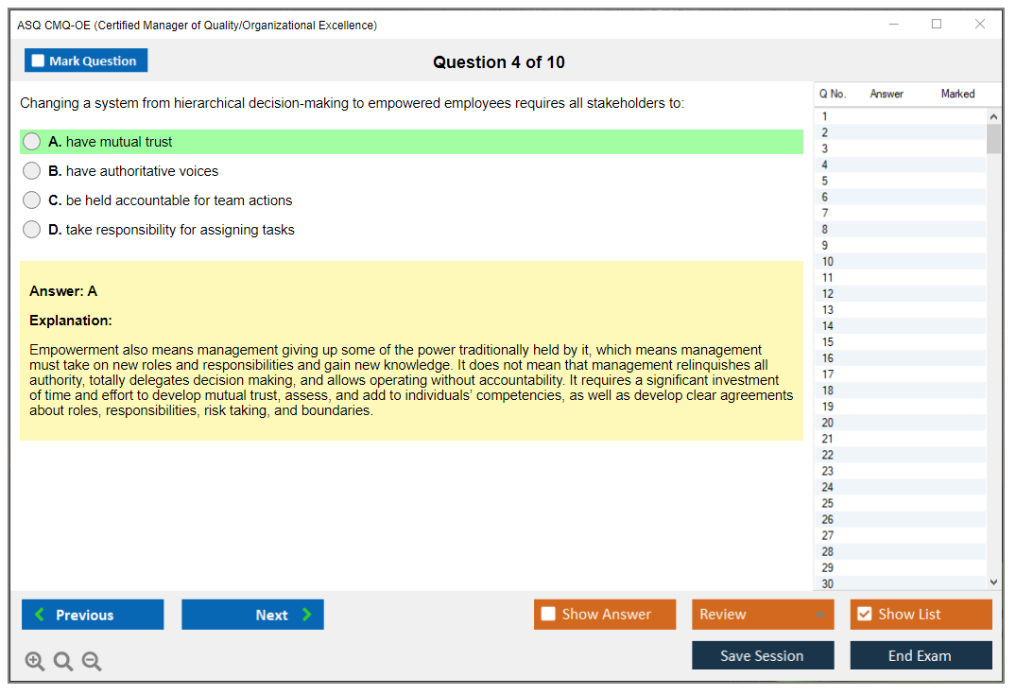Click the End Exam button
This screenshot has width=1016, height=695.
pos(921,655)
